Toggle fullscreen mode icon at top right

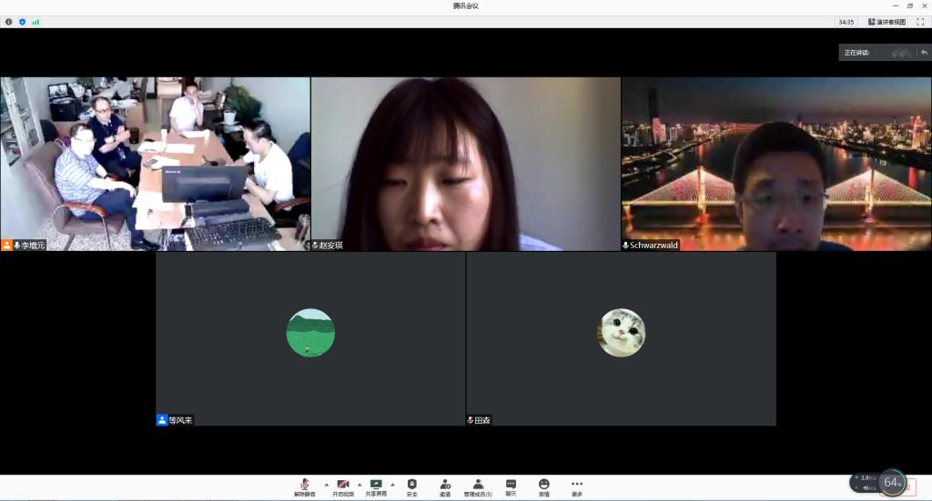(x=919, y=21)
